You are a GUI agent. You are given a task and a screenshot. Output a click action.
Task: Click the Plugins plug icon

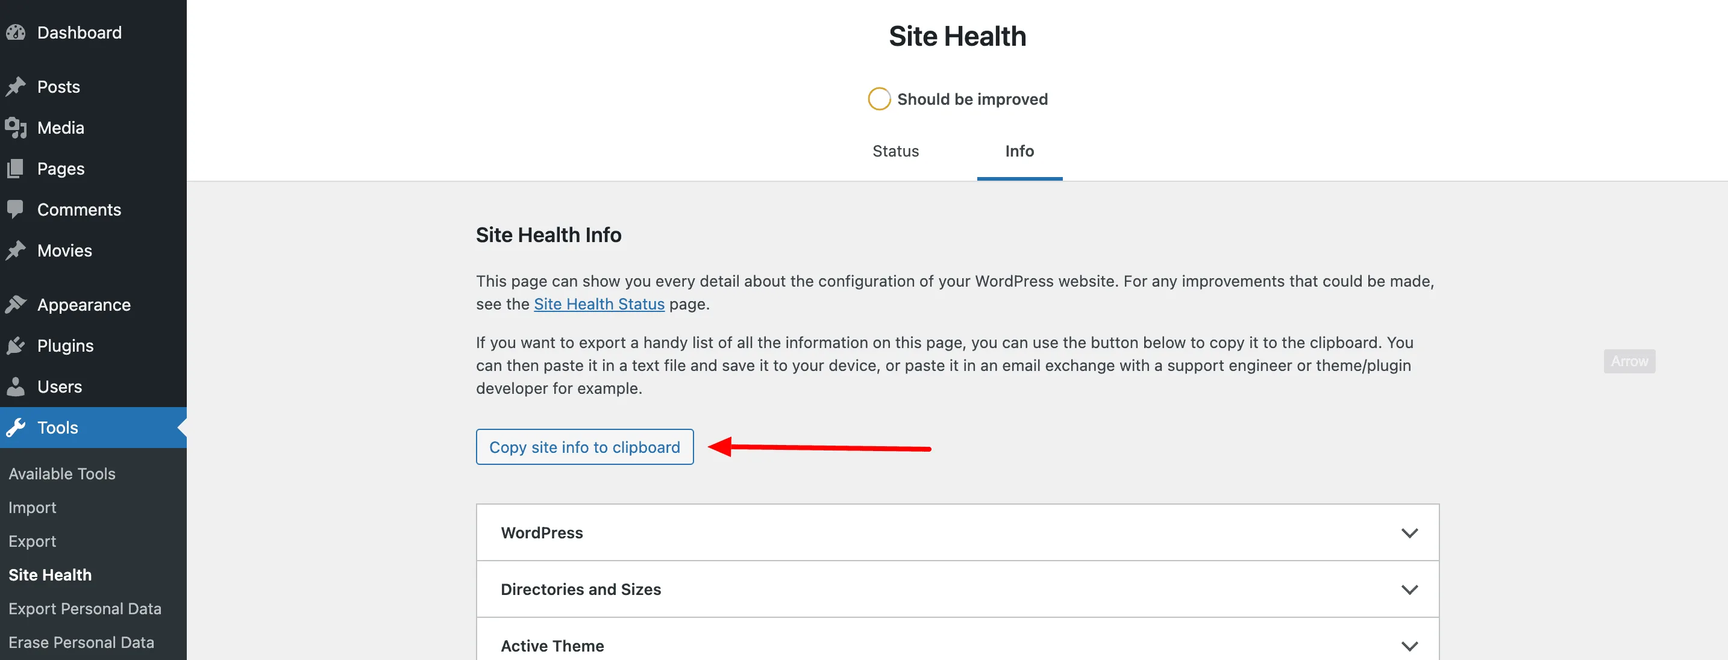click(x=16, y=346)
